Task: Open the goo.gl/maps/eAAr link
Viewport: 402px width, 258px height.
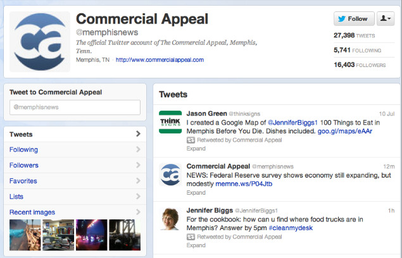Action: pos(345,131)
